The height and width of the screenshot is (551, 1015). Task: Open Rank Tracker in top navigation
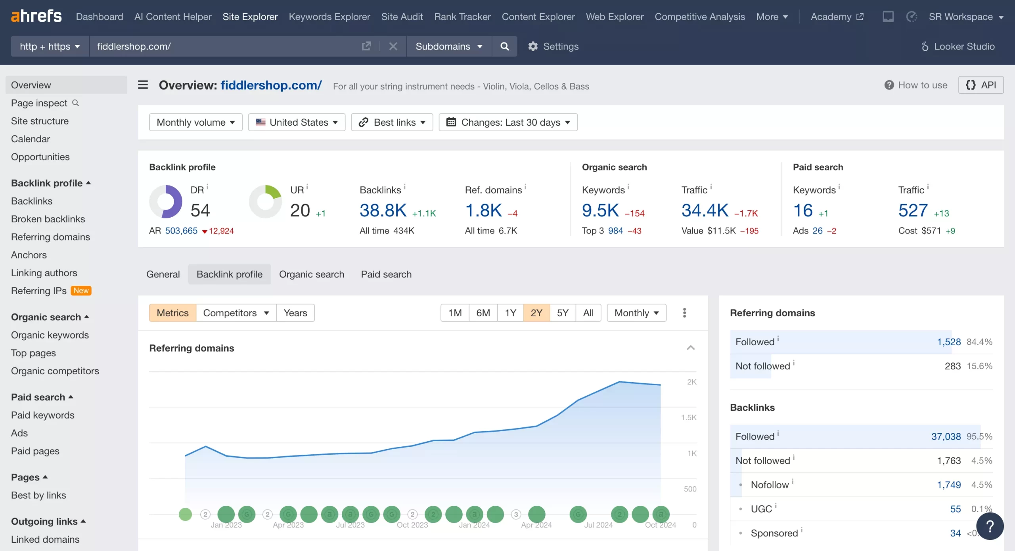[x=462, y=17]
